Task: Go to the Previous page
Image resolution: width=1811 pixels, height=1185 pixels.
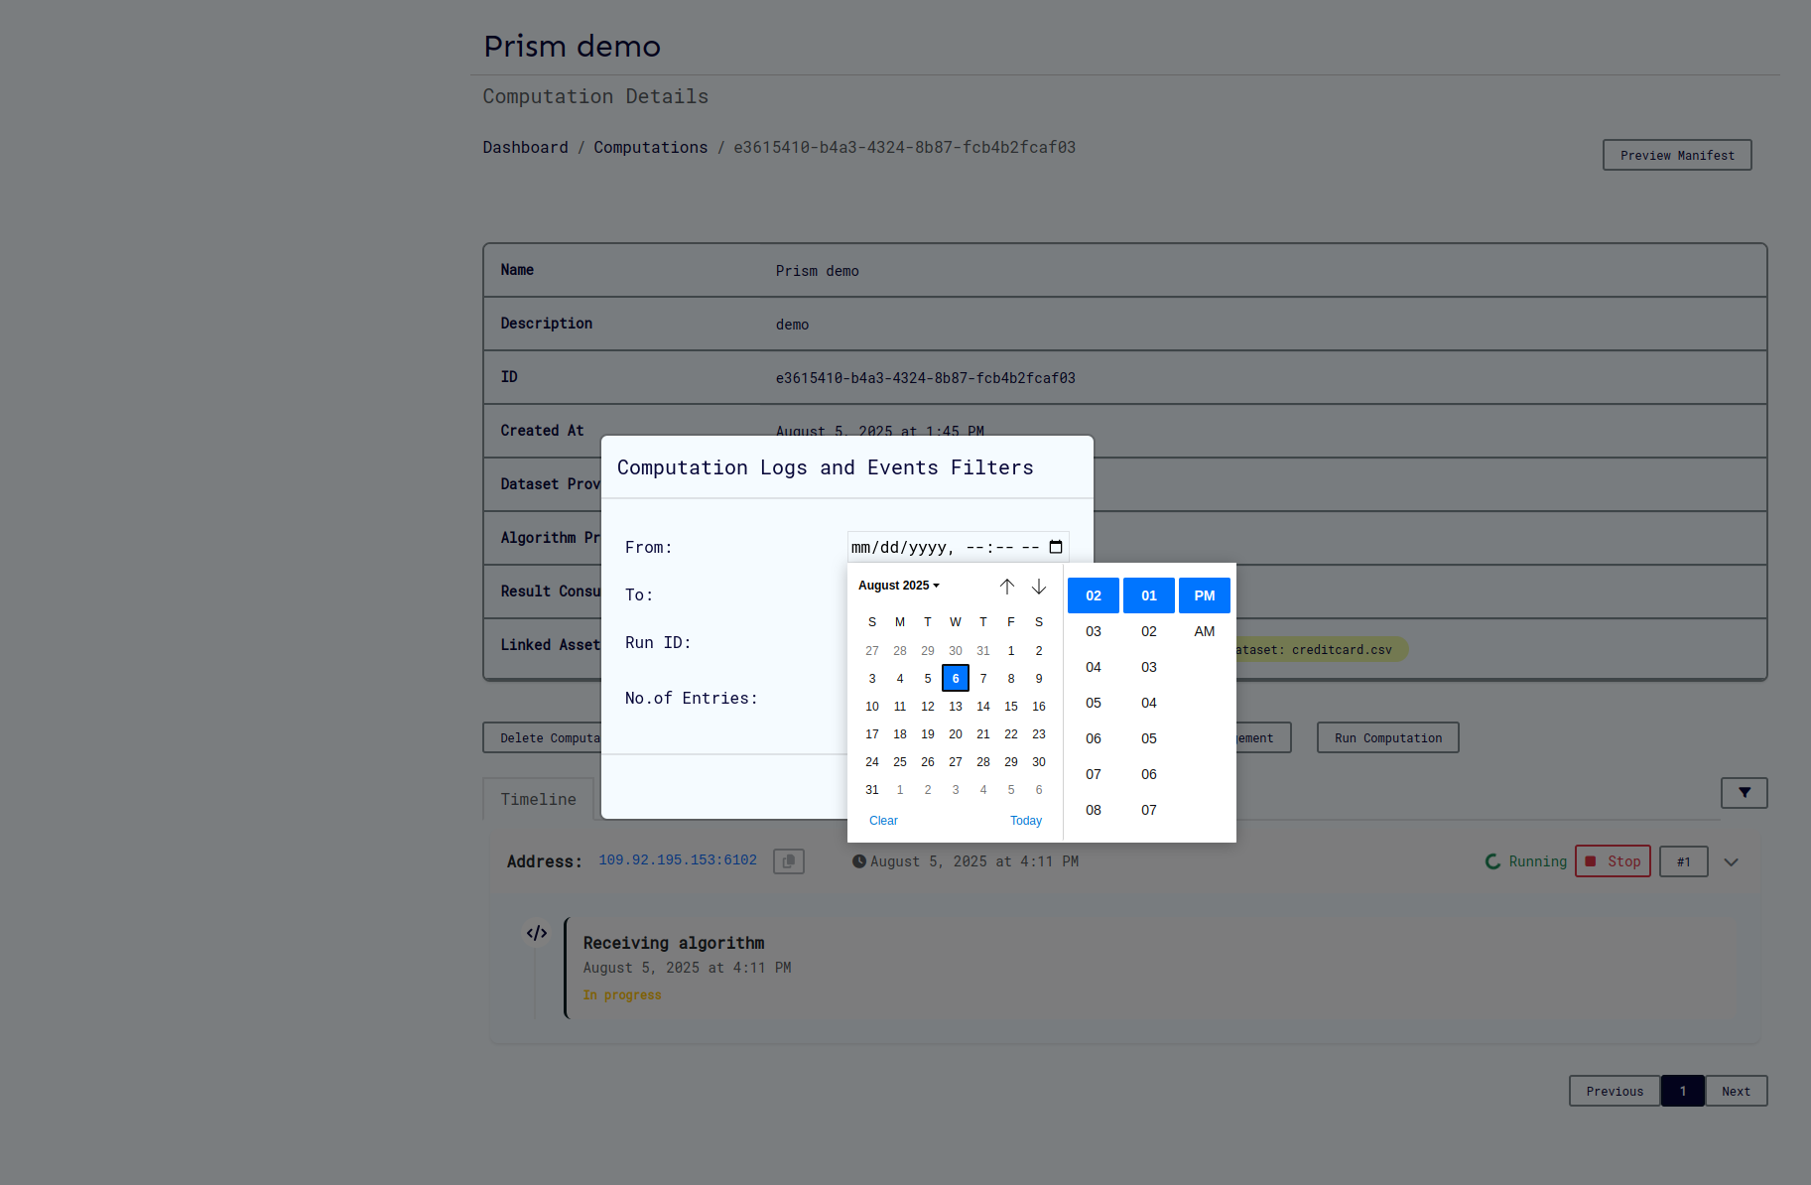Action: [1615, 1091]
